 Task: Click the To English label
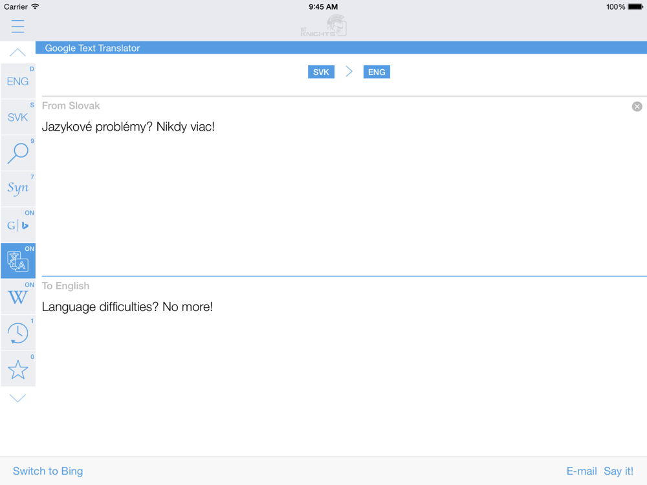coord(65,286)
